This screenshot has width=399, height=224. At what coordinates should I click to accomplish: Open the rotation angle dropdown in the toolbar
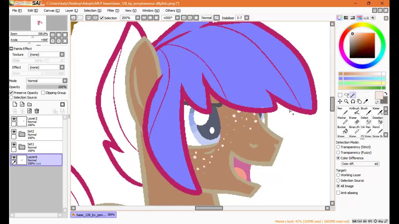pyautogui.click(x=177, y=18)
